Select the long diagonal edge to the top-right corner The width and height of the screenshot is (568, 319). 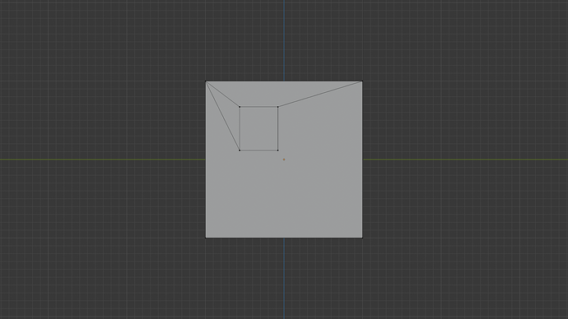coord(320,94)
